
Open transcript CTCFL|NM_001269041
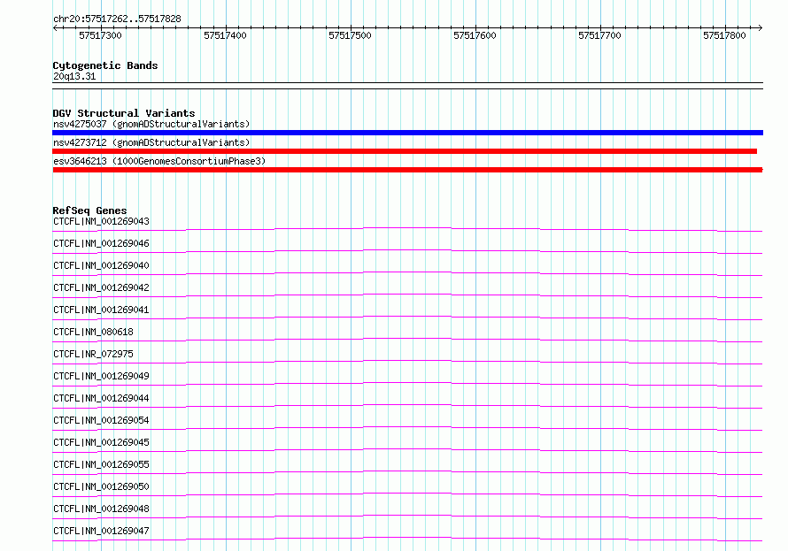pos(101,310)
